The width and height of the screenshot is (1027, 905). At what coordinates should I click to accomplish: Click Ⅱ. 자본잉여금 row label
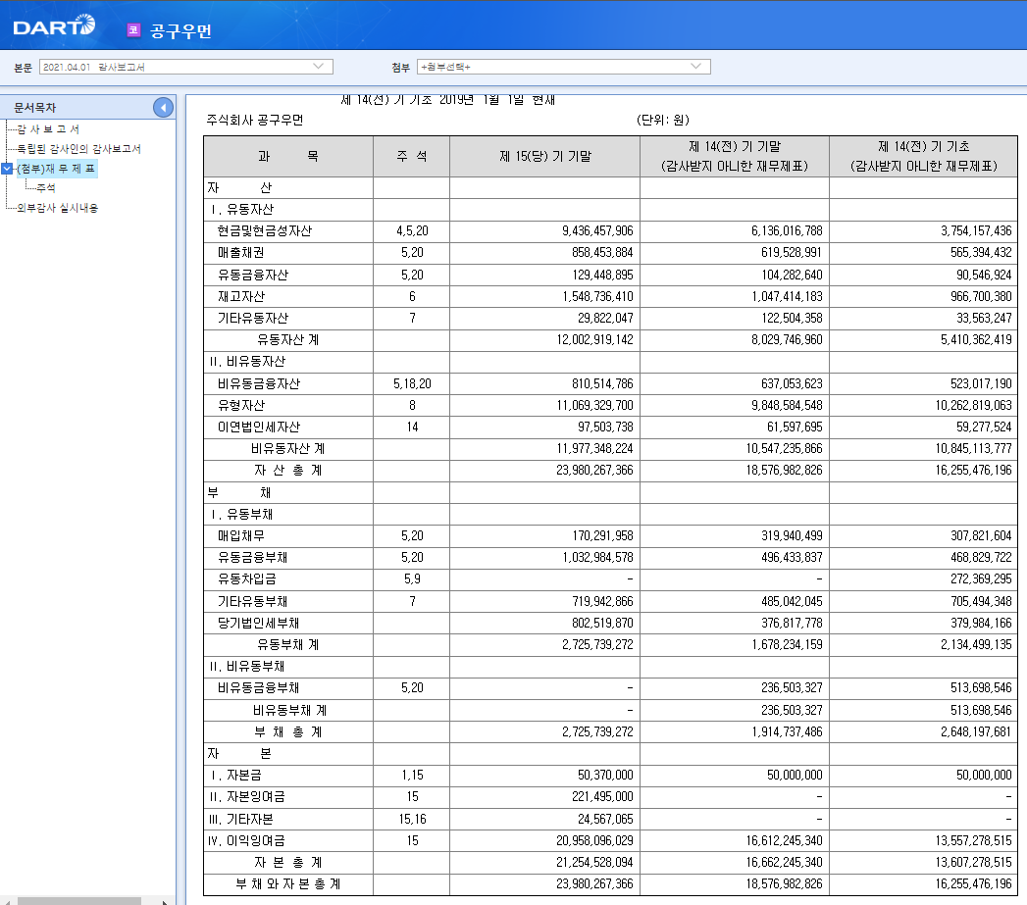[x=247, y=797]
